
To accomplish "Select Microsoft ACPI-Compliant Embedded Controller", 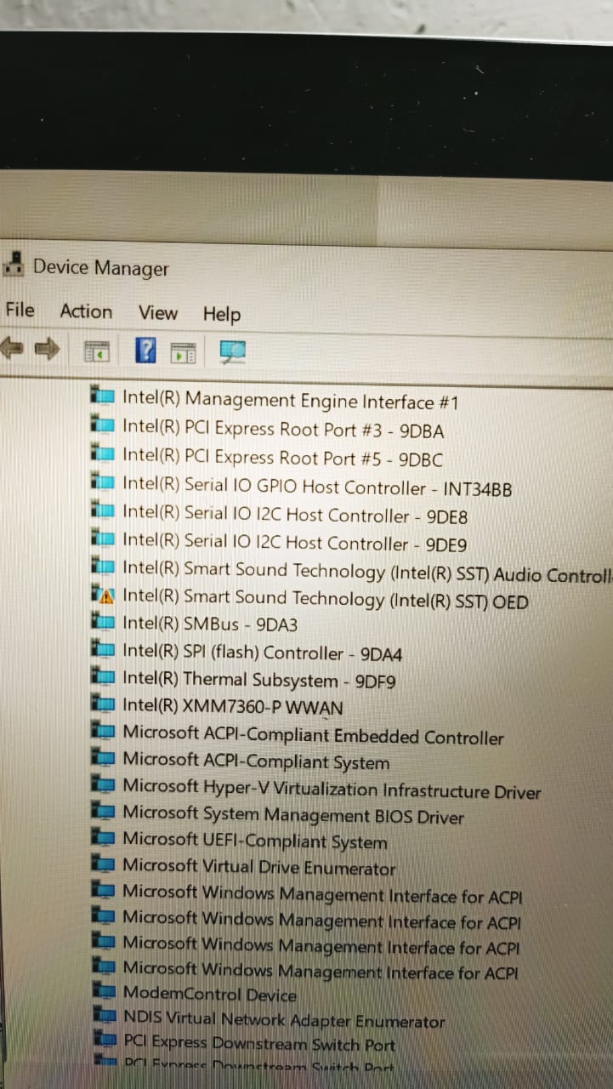I will [x=313, y=735].
